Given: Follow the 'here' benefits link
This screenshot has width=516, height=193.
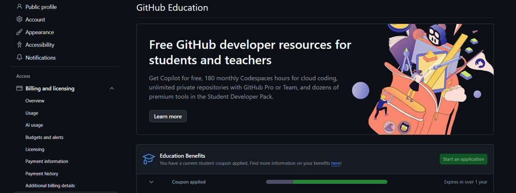Looking at the screenshot, I should coord(336,163).
